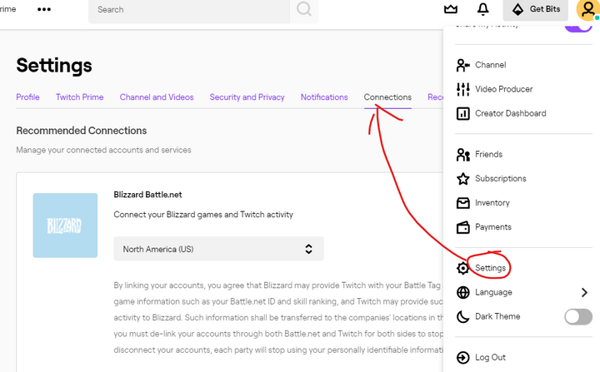Image resolution: width=600 pixels, height=372 pixels.
Task: Click the Channel person icon
Action: (463, 65)
